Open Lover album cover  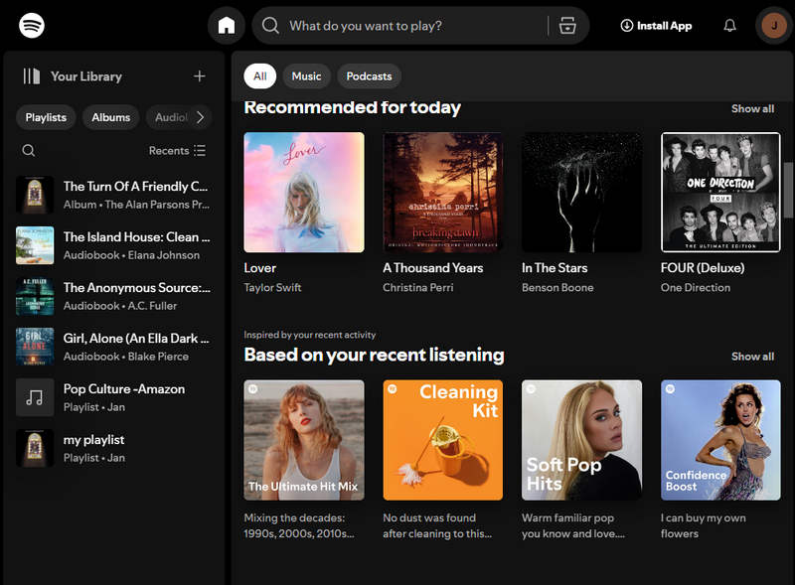pos(304,192)
